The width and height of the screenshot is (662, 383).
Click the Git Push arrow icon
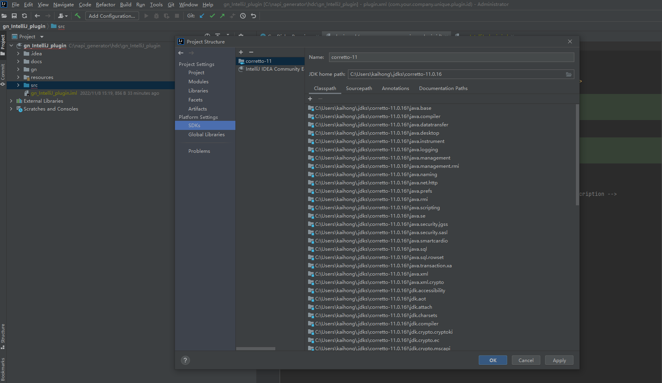point(222,16)
